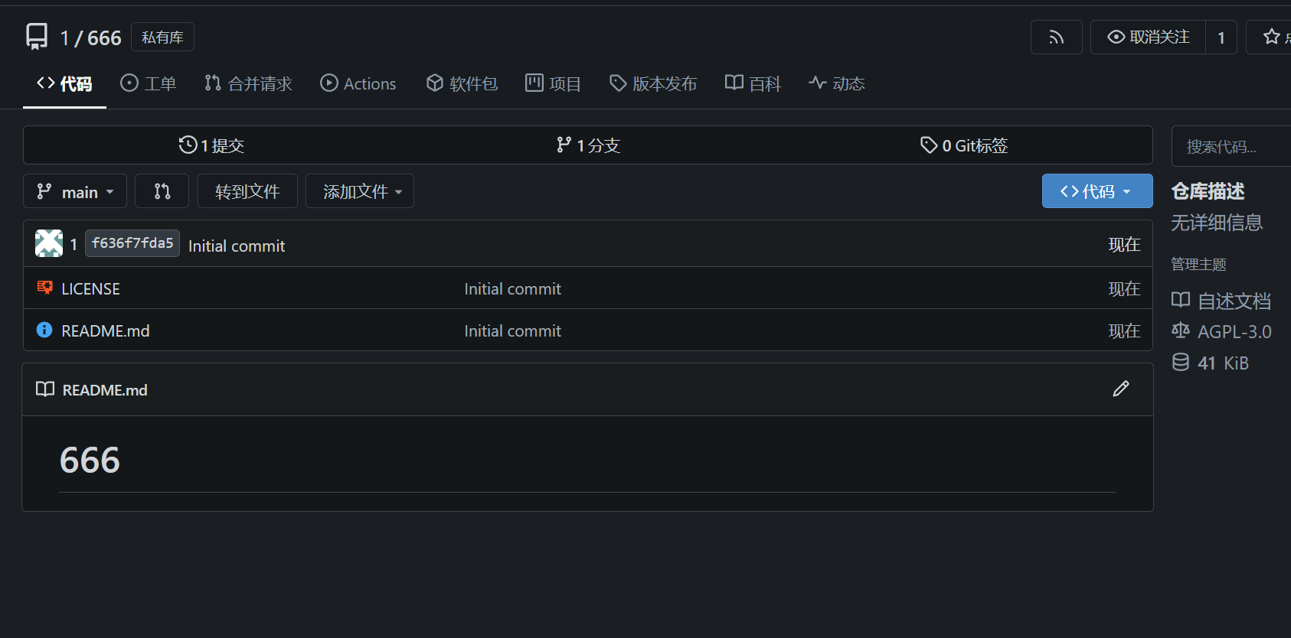
Task: Open the 0 Git标签 tags list
Action: tap(964, 145)
